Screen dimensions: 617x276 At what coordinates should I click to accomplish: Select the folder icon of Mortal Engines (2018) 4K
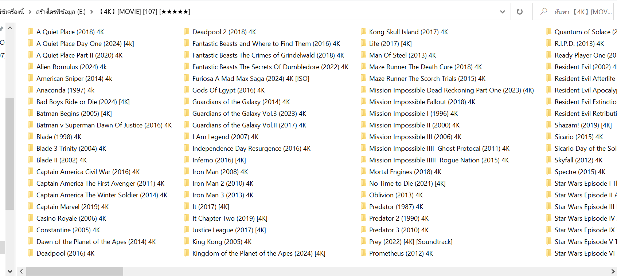(x=363, y=171)
